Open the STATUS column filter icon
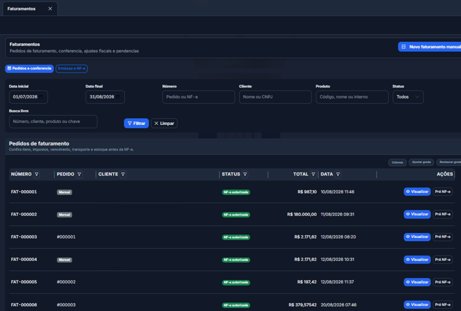Screen dimensions: 461x311 click(x=245, y=174)
